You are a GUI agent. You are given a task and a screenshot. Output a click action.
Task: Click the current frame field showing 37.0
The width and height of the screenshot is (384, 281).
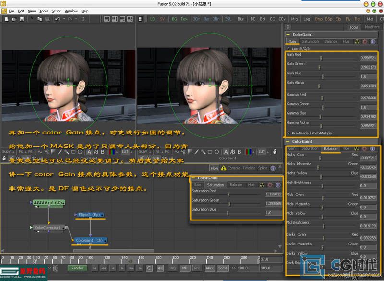click(x=271, y=259)
